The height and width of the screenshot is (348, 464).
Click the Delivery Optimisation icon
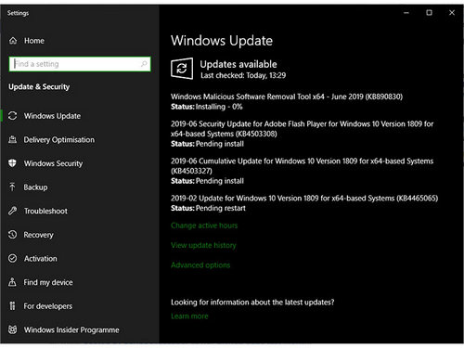13,139
